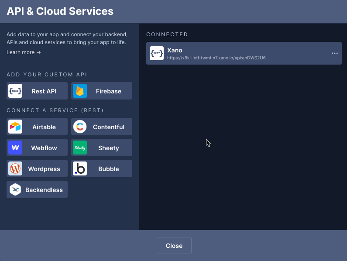Image resolution: width=347 pixels, height=261 pixels.
Task: Click the Rest API curly-braces icon
Action: 15,91
